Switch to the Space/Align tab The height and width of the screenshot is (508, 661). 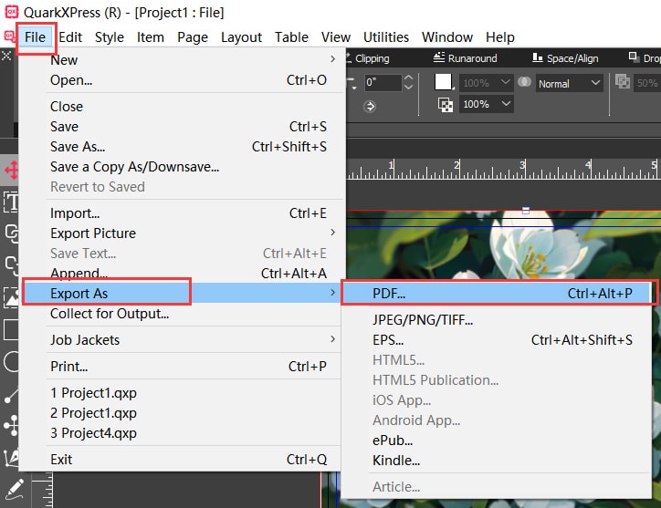tap(565, 58)
